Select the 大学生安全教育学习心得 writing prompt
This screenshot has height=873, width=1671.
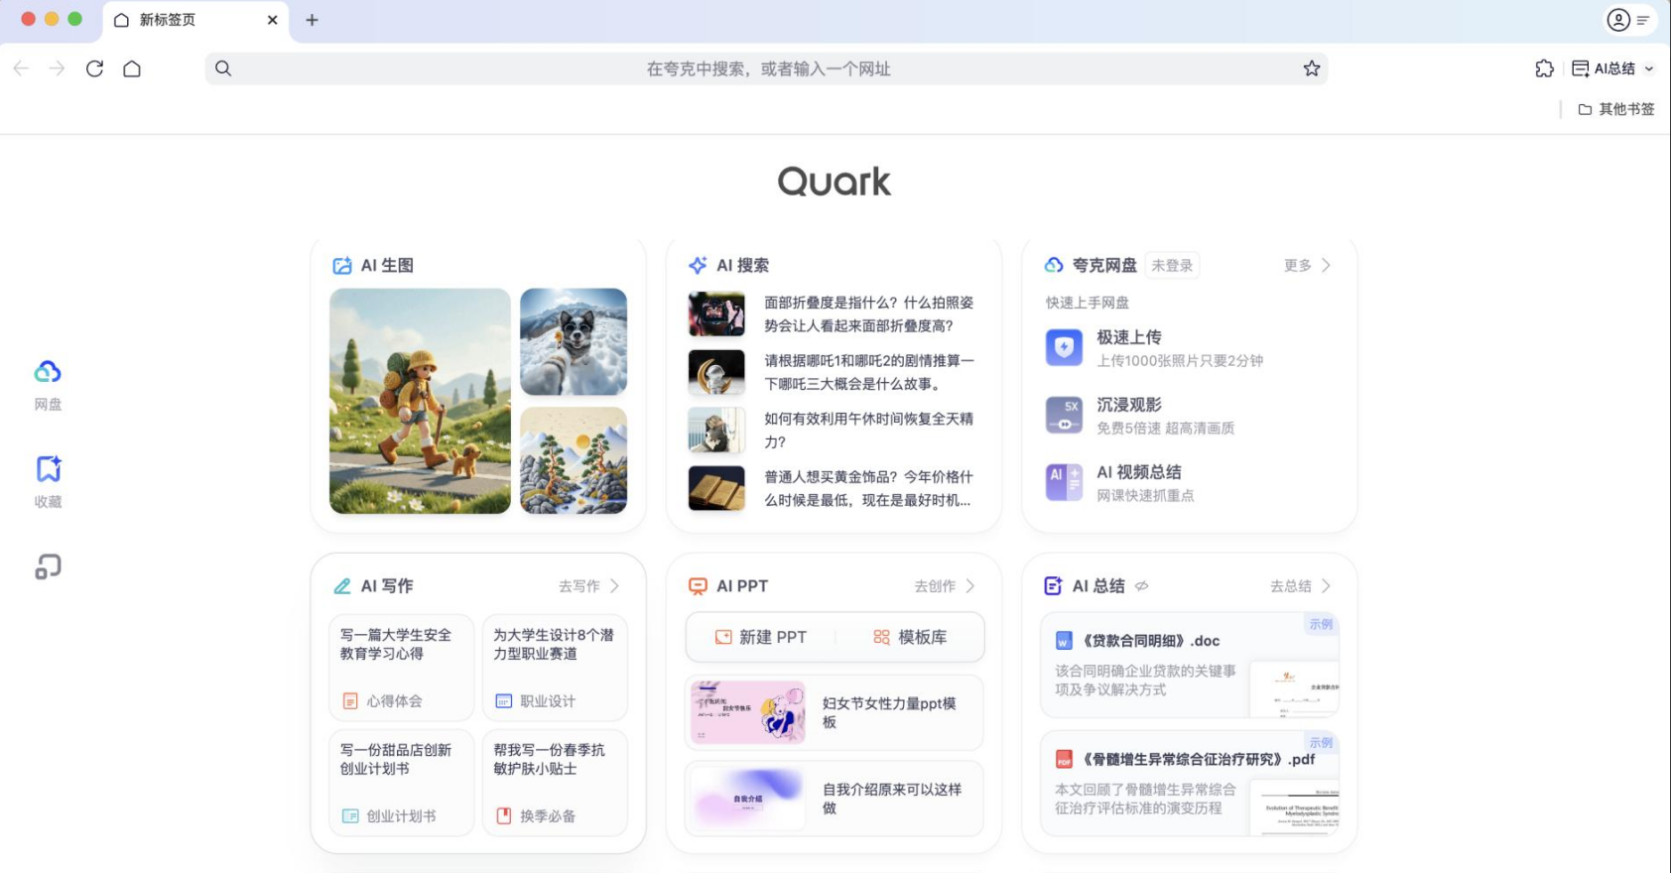[402, 668]
